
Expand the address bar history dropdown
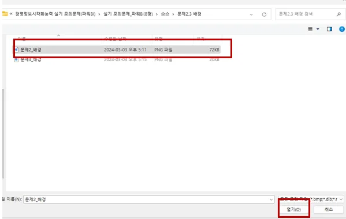[251, 14]
